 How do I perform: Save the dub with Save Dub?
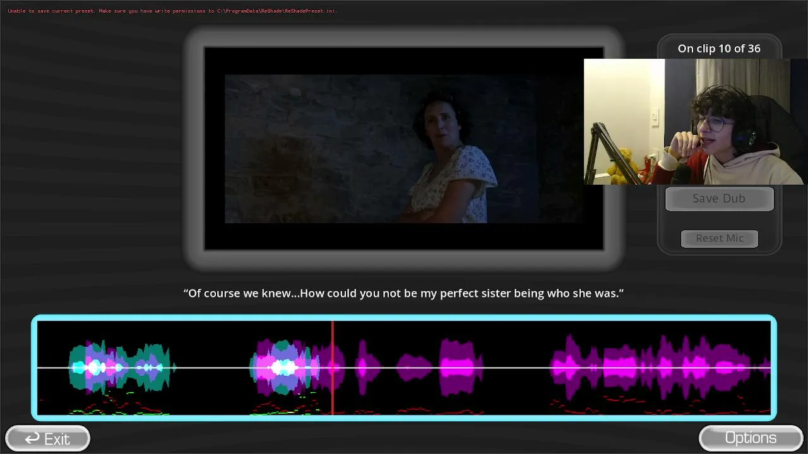[719, 199]
